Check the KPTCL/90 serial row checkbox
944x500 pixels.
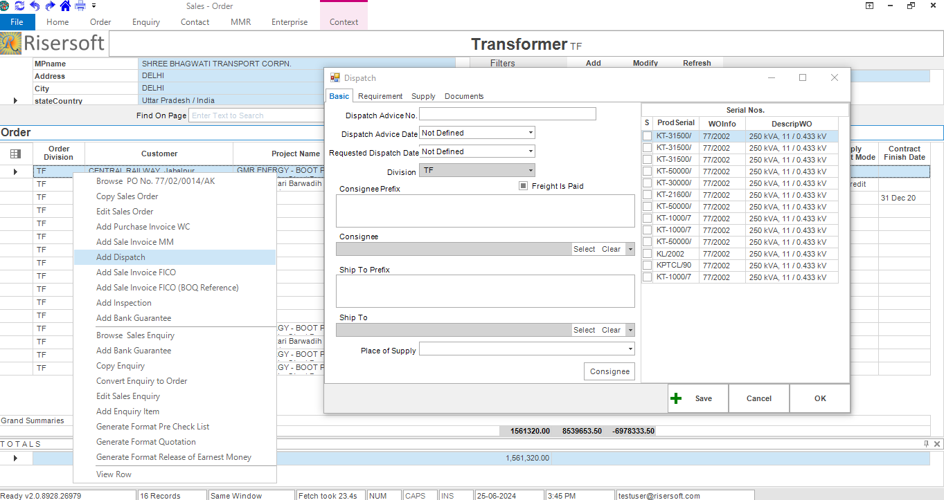pos(648,266)
